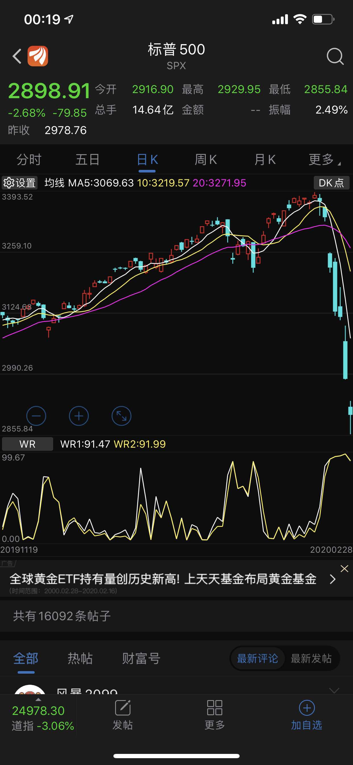The image size is (353, 765).
Task: Tap the WR2:91.99 readout
Action: pyautogui.click(x=140, y=444)
